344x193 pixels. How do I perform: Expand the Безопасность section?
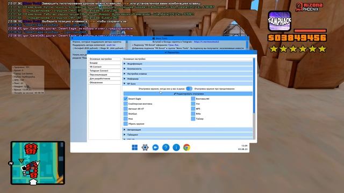[188, 69]
